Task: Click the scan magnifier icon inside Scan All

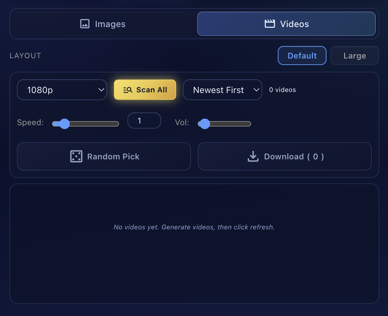Action: [x=128, y=90]
